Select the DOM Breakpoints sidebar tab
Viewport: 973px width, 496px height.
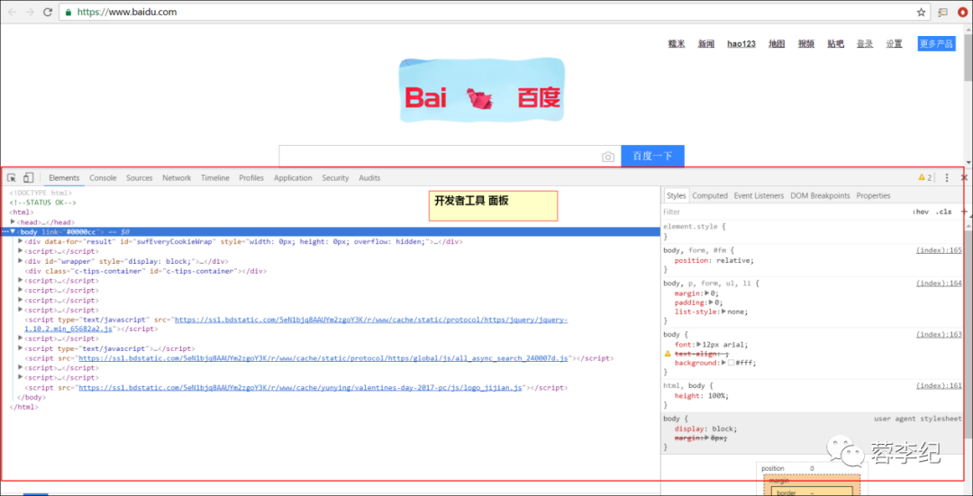821,196
